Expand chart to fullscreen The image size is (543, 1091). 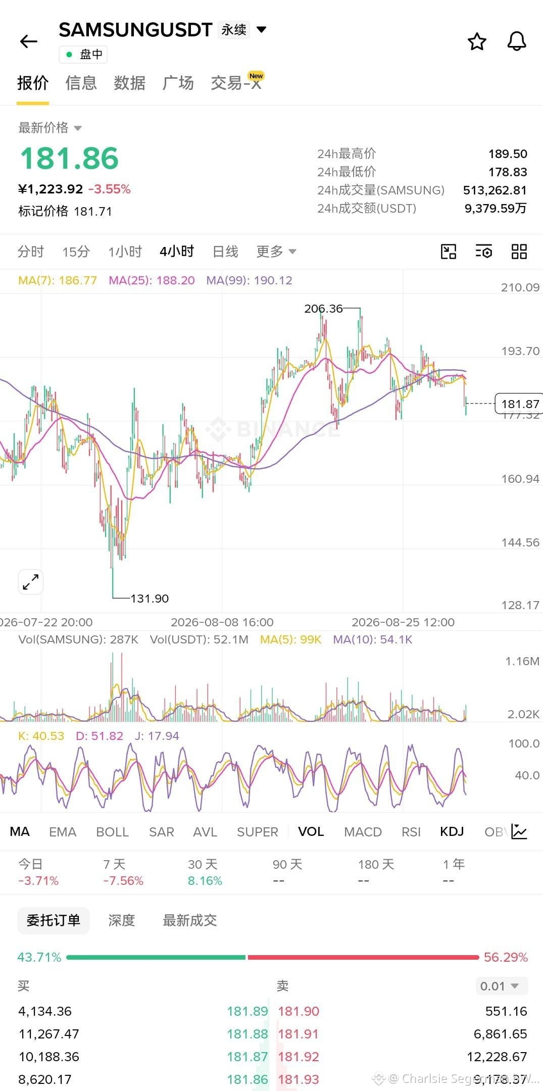point(31,582)
